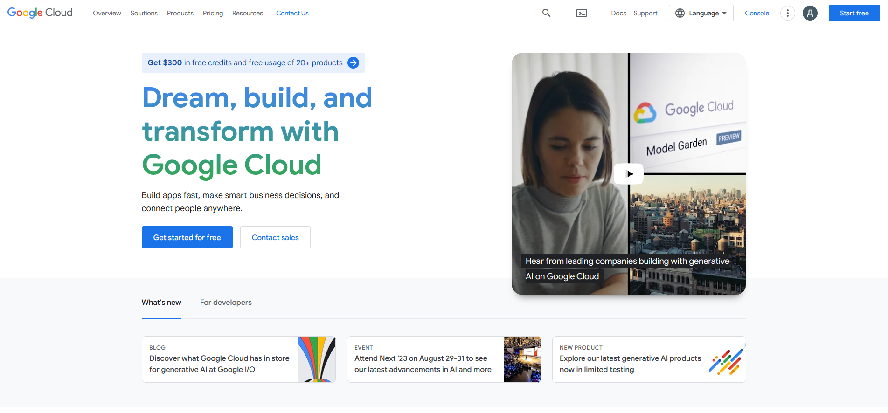888x413 pixels.
Task: Open the Resources menu
Action: tap(248, 13)
